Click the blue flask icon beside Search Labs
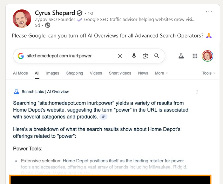Viewport: 223px width, 184px height. tap(16, 92)
